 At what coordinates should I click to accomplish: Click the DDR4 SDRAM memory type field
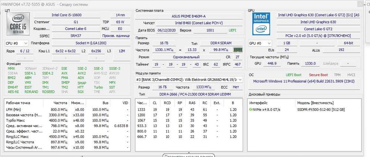221,43
